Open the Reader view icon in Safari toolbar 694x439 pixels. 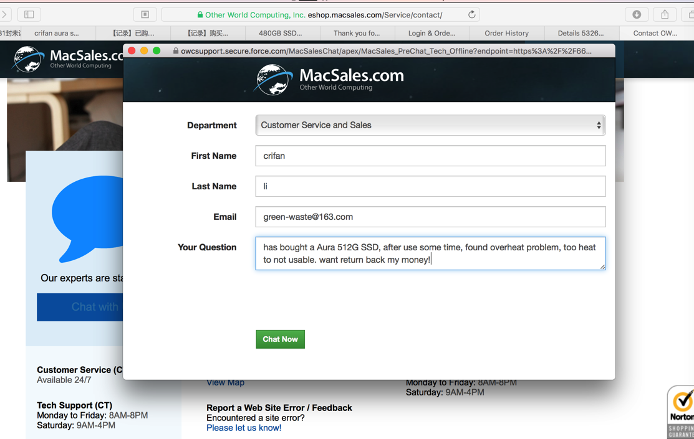145,14
